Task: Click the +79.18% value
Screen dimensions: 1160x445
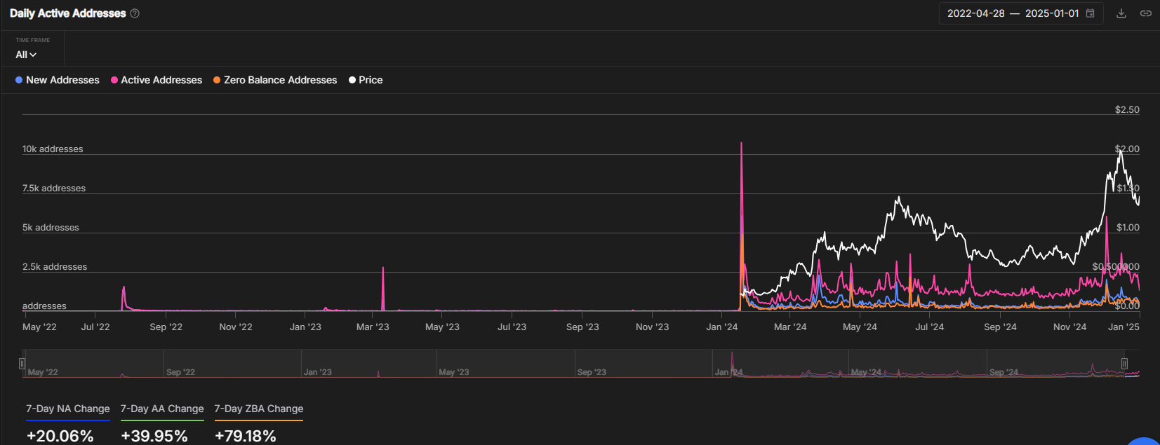Action: 246,436
